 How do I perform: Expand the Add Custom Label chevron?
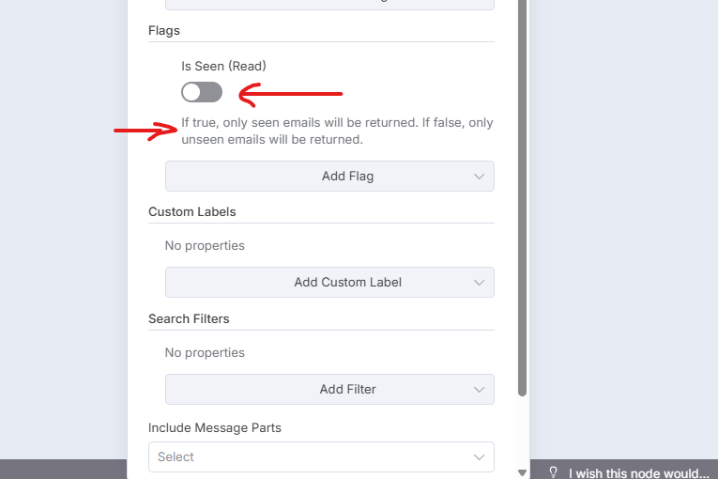point(480,283)
